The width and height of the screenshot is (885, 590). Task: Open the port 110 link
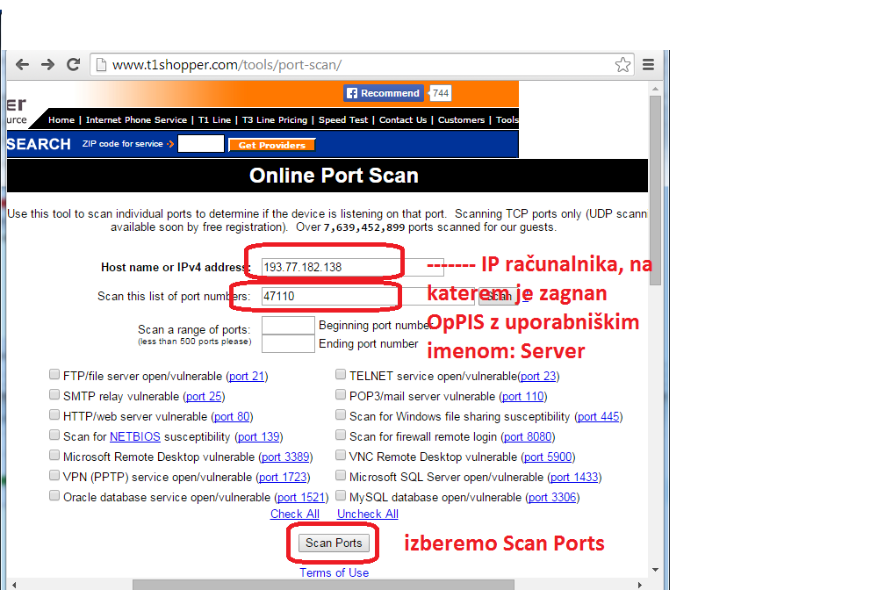(523, 397)
